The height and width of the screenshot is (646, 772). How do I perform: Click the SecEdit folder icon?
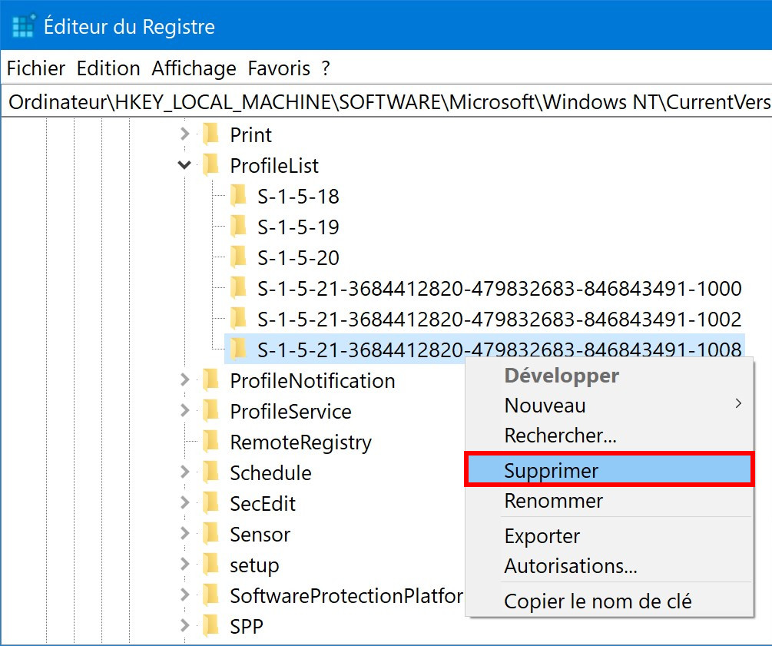pos(210,502)
